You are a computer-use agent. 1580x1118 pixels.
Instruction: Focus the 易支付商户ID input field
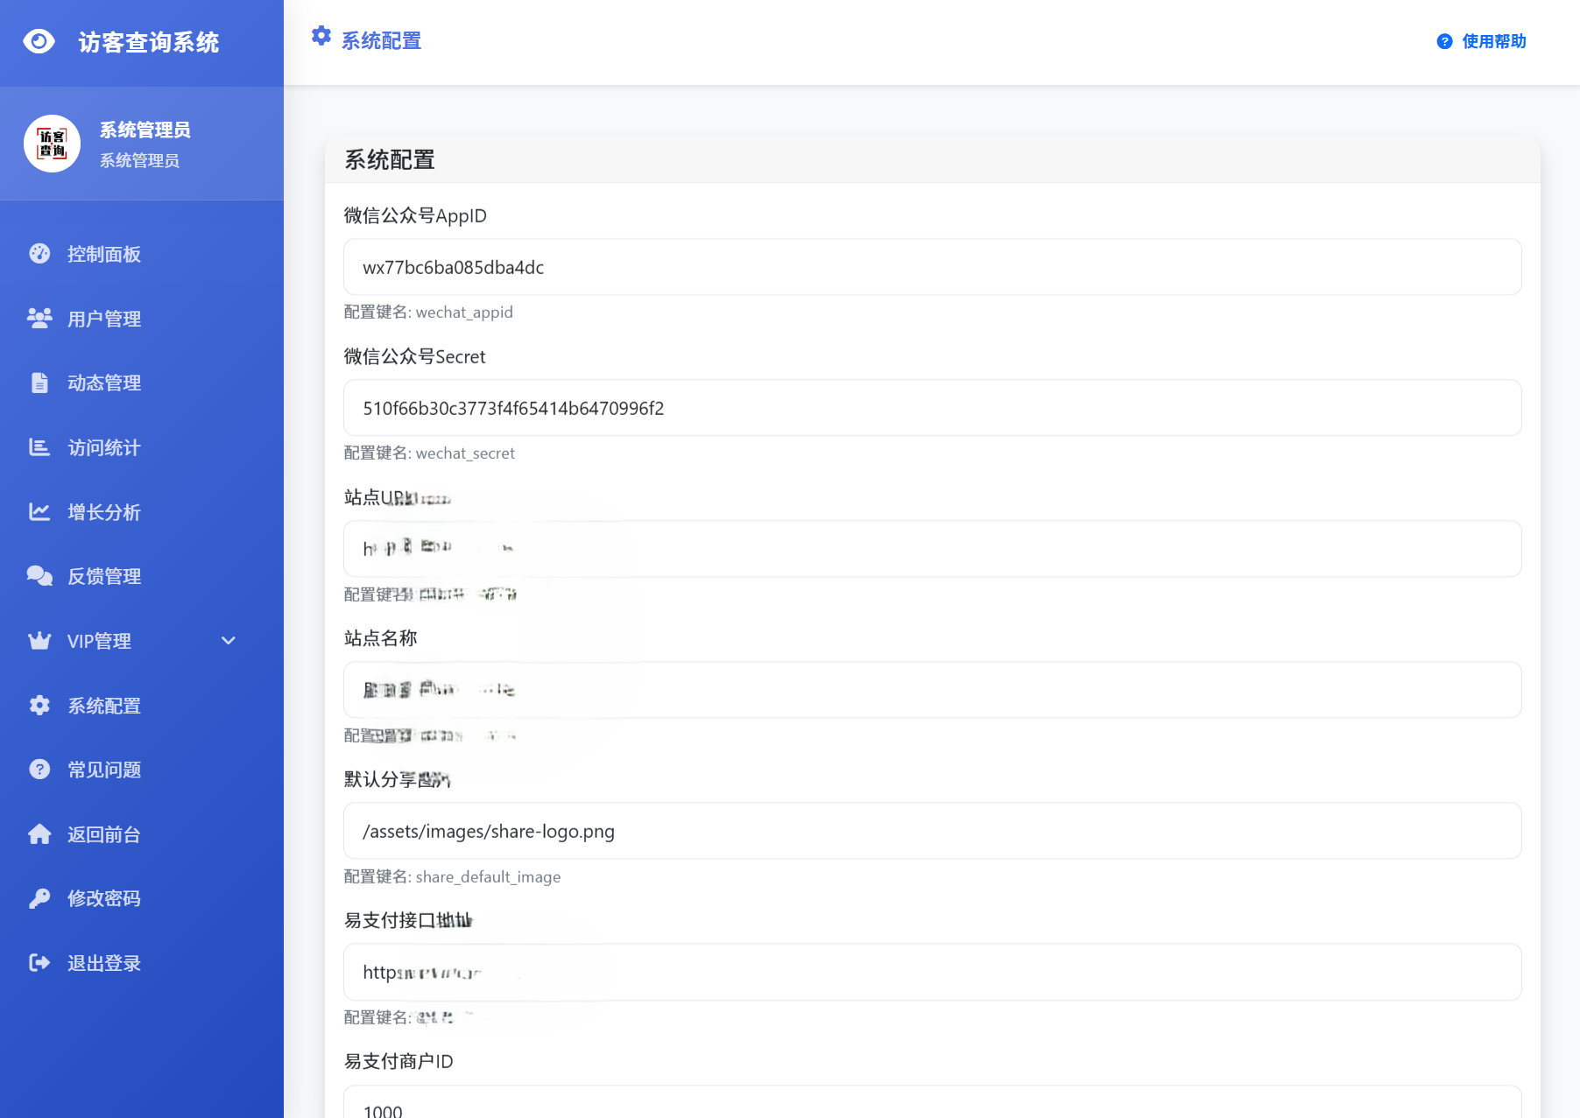pos(932,1102)
